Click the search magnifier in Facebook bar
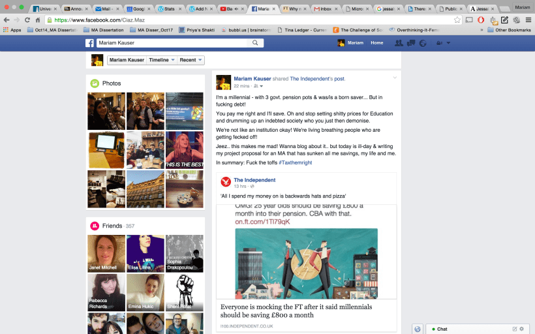535x334 pixels. pyautogui.click(x=255, y=42)
